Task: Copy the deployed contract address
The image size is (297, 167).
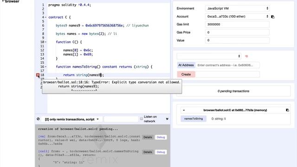Action: tap(287, 110)
